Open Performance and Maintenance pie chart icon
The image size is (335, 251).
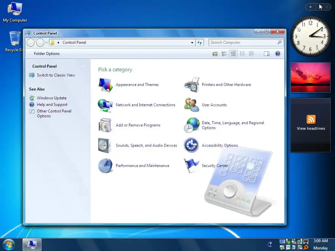105,166
